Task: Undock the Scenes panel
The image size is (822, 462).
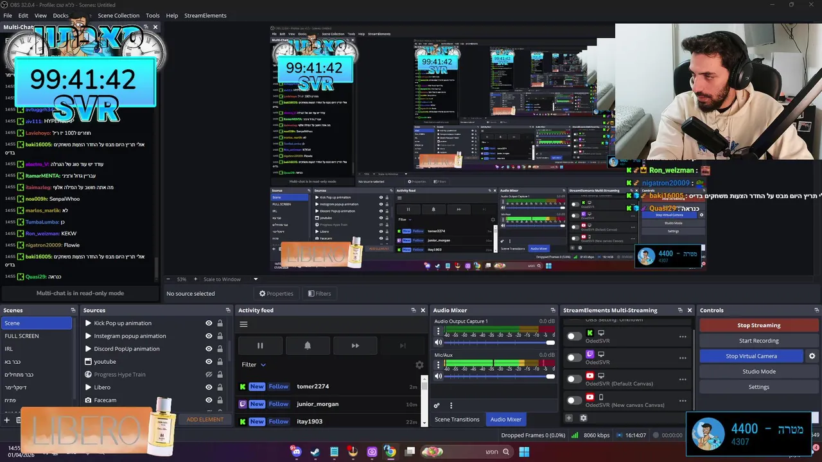Action: (73, 311)
